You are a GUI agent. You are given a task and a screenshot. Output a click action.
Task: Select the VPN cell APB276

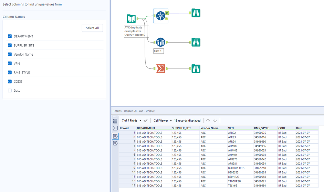click(240, 159)
